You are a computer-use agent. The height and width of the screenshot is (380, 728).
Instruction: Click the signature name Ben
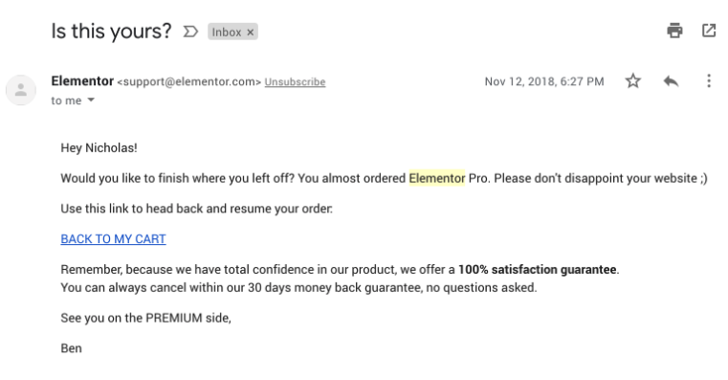(71, 348)
